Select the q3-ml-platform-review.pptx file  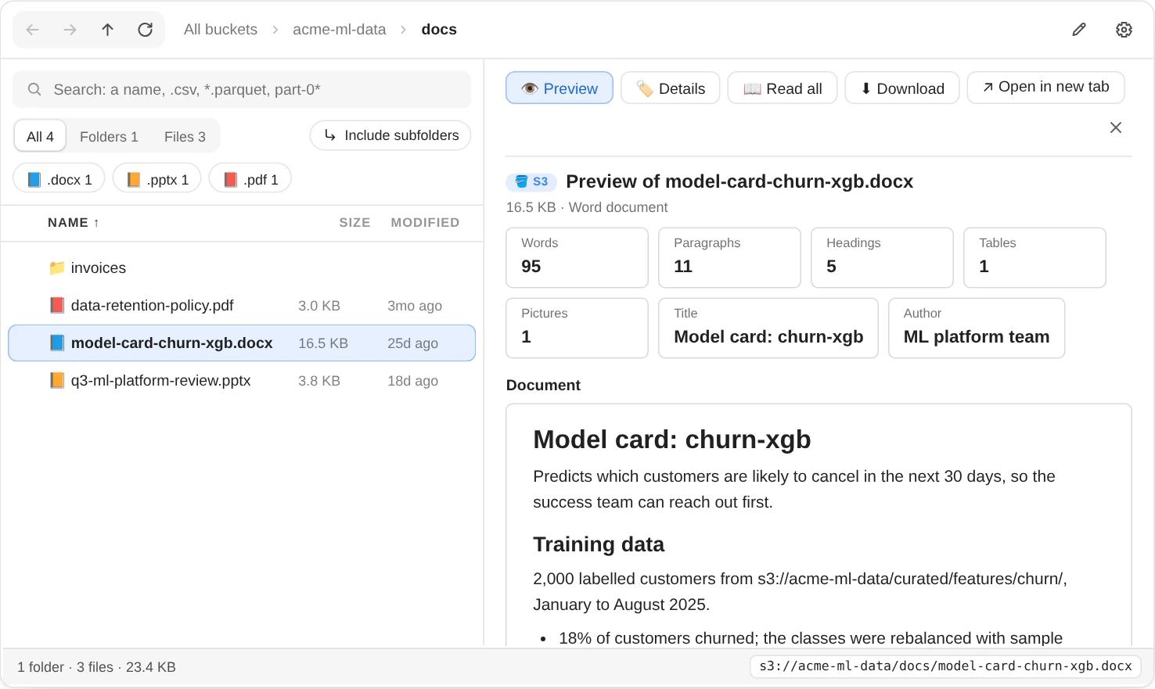[242, 381]
